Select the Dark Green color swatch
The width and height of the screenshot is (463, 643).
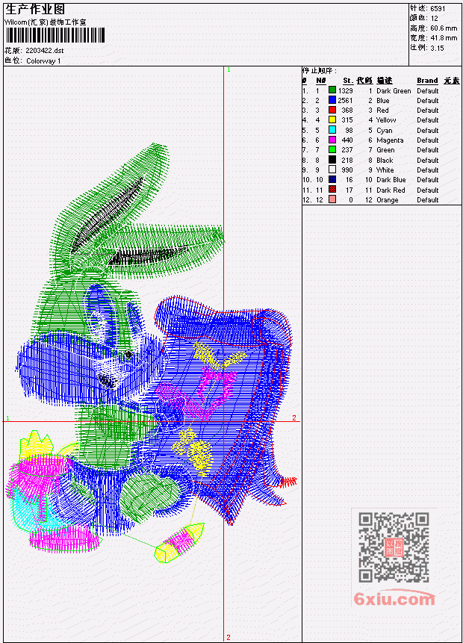coord(332,90)
